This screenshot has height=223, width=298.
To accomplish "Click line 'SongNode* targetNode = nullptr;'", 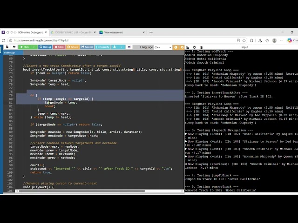I will [58, 80].
